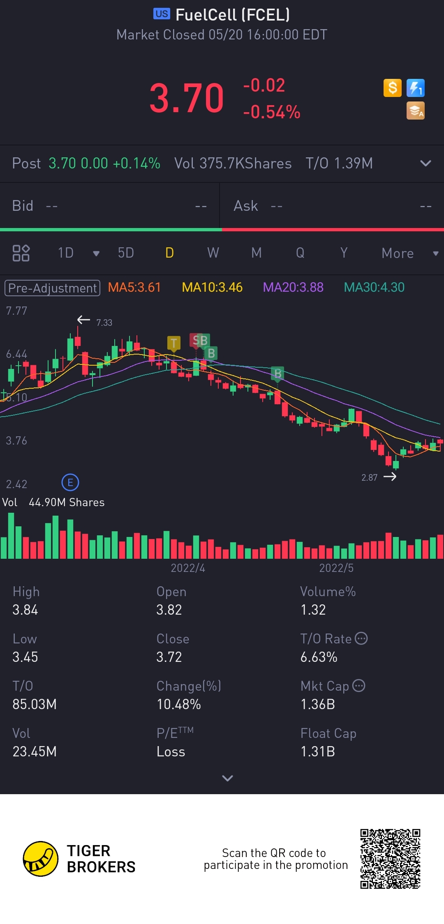Tap the Close 3.72 value
The height and width of the screenshot is (924, 444).
[x=169, y=657]
